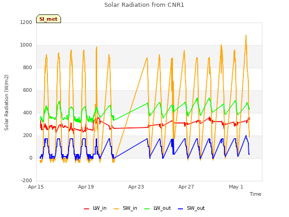Click the -200 y-axis tick label
This screenshot has width=289, height=217.
[27, 180]
